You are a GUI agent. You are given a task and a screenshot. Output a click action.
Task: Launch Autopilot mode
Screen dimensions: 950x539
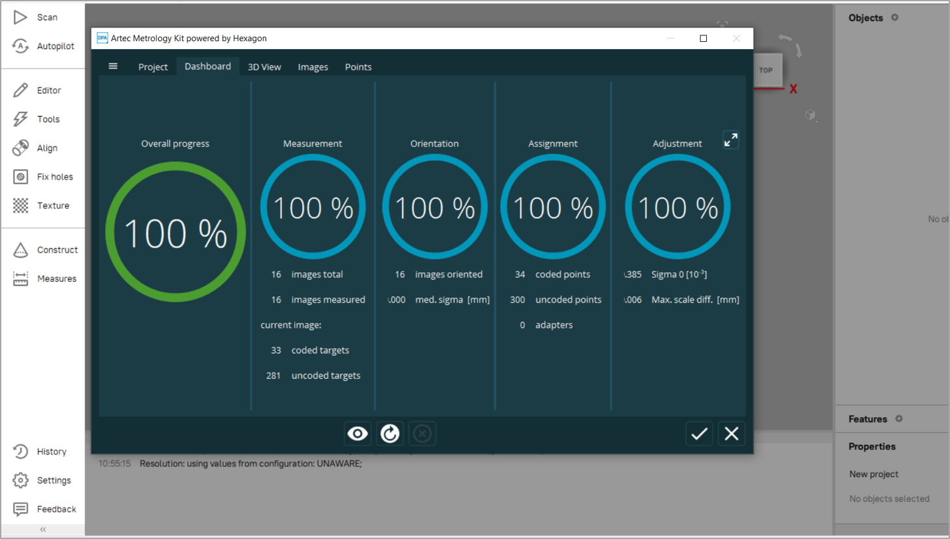click(43, 46)
